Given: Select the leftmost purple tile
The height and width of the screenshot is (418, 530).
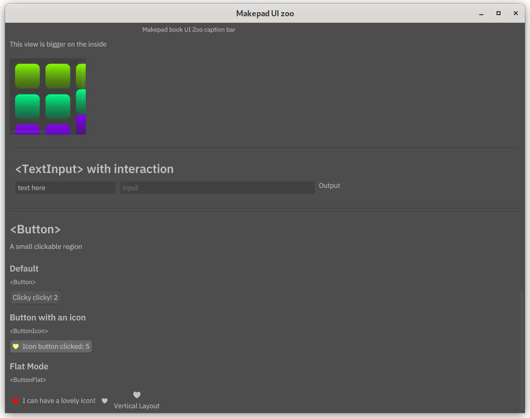Looking at the screenshot, I should point(27,130).
